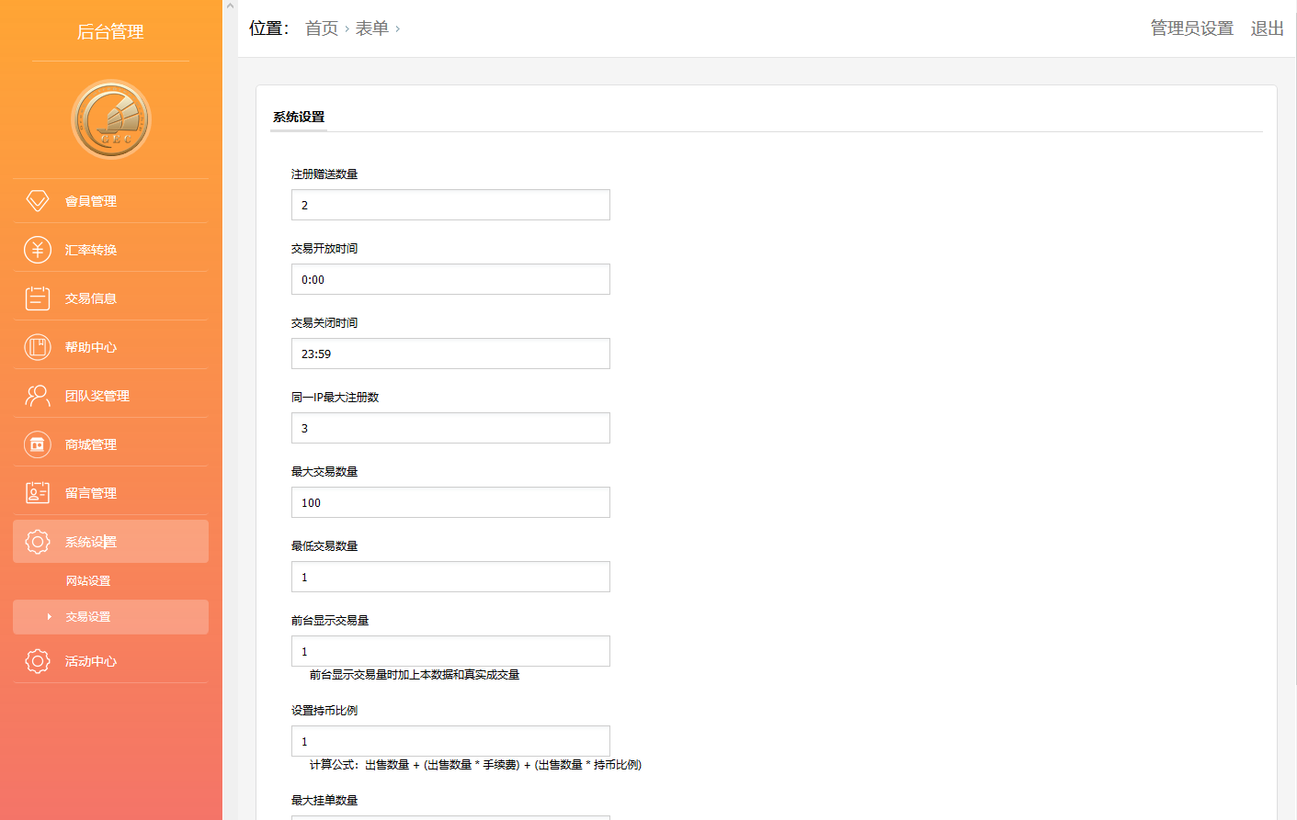Screen dimensions: 1297x820
Task: Click the 交易关闭时间 field showing 23:59
Action: 450,354
